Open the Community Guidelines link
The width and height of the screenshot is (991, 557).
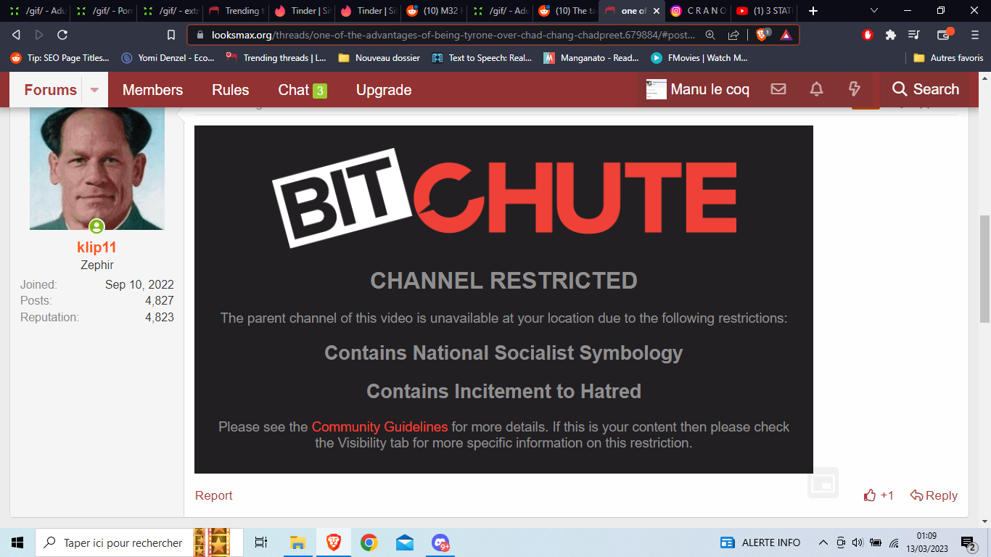coord(379,427)
